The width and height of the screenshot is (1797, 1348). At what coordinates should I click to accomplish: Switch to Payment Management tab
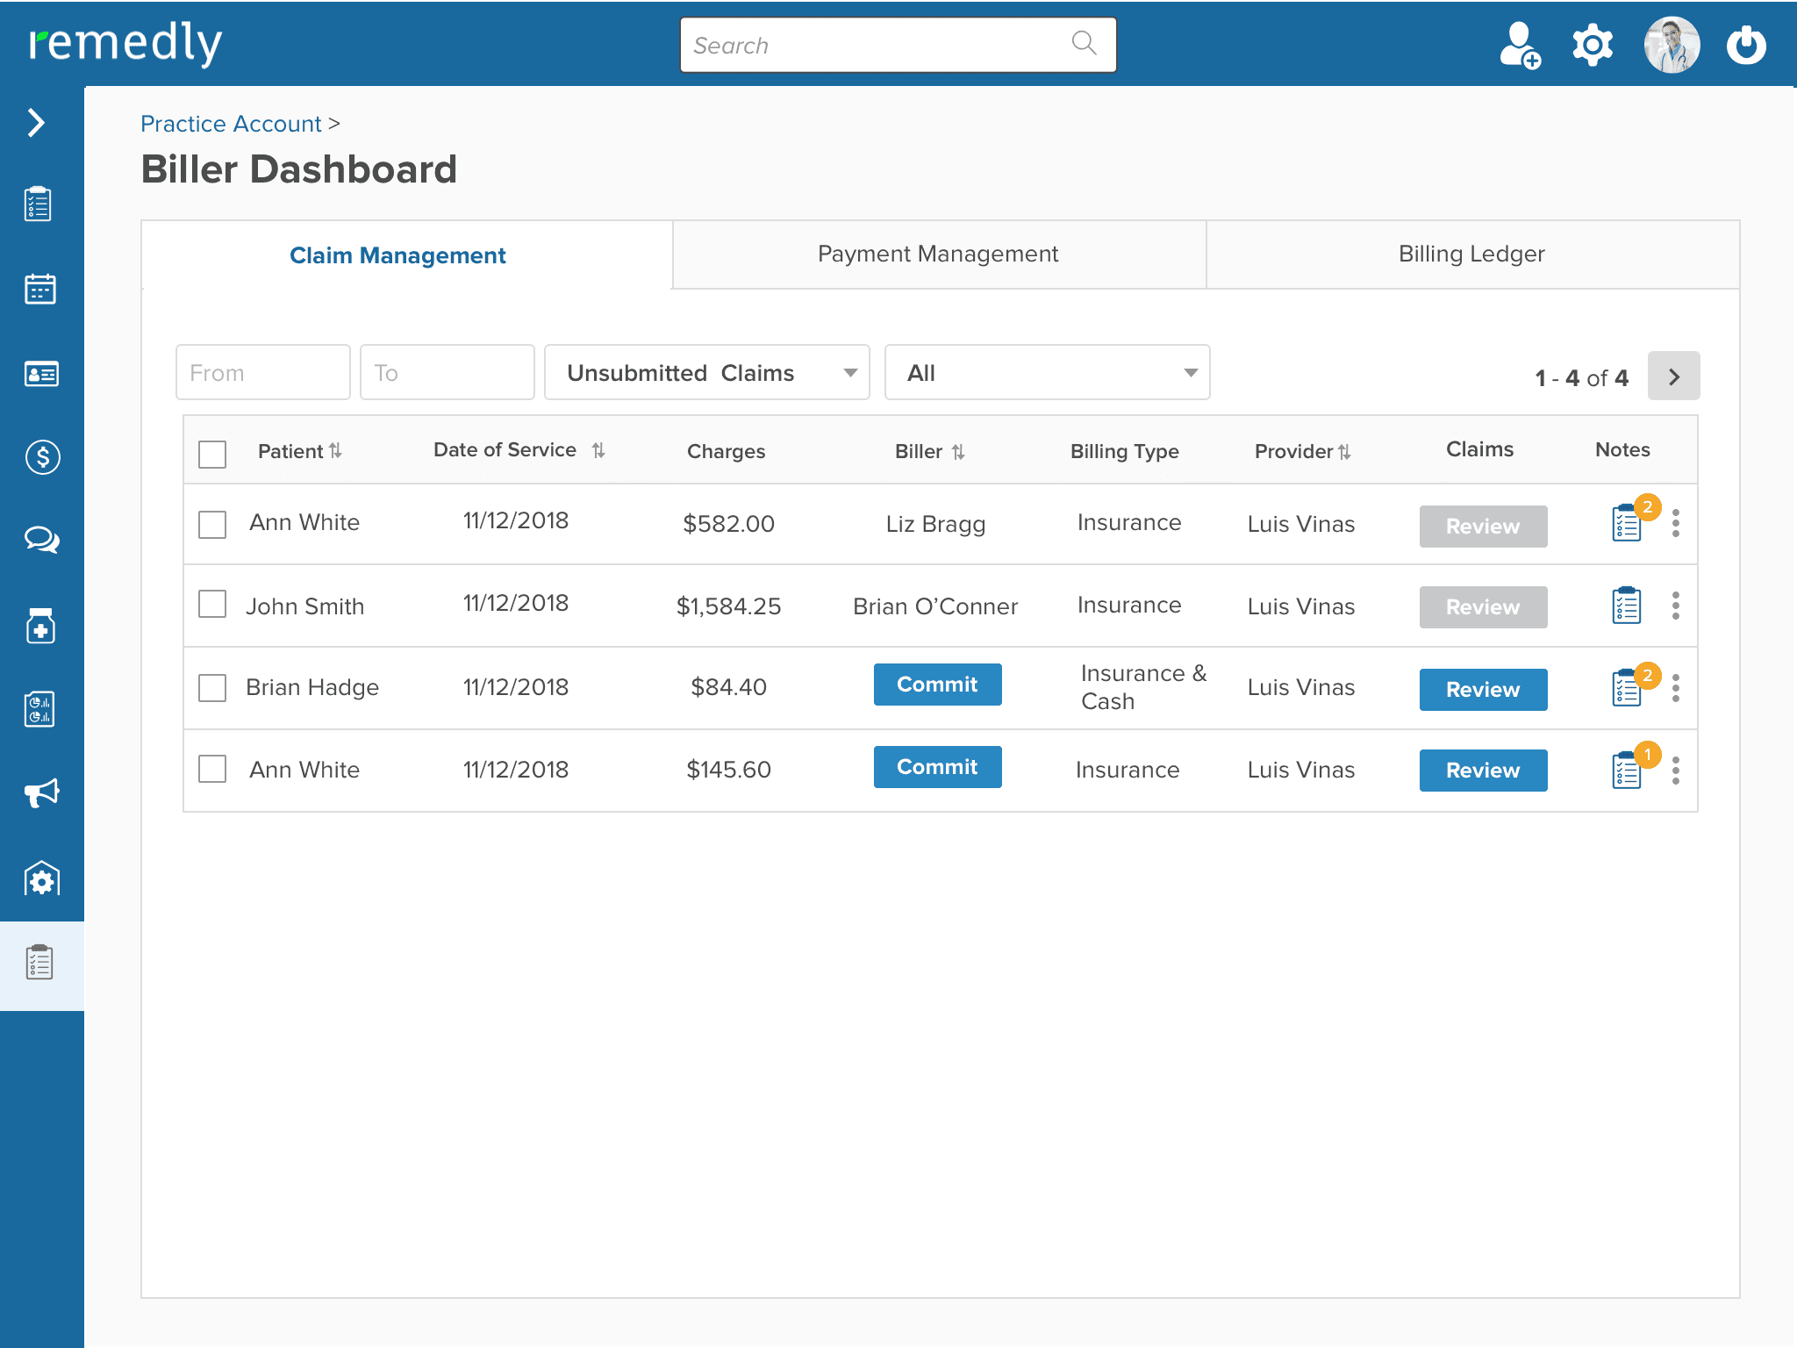click(938, 255)
